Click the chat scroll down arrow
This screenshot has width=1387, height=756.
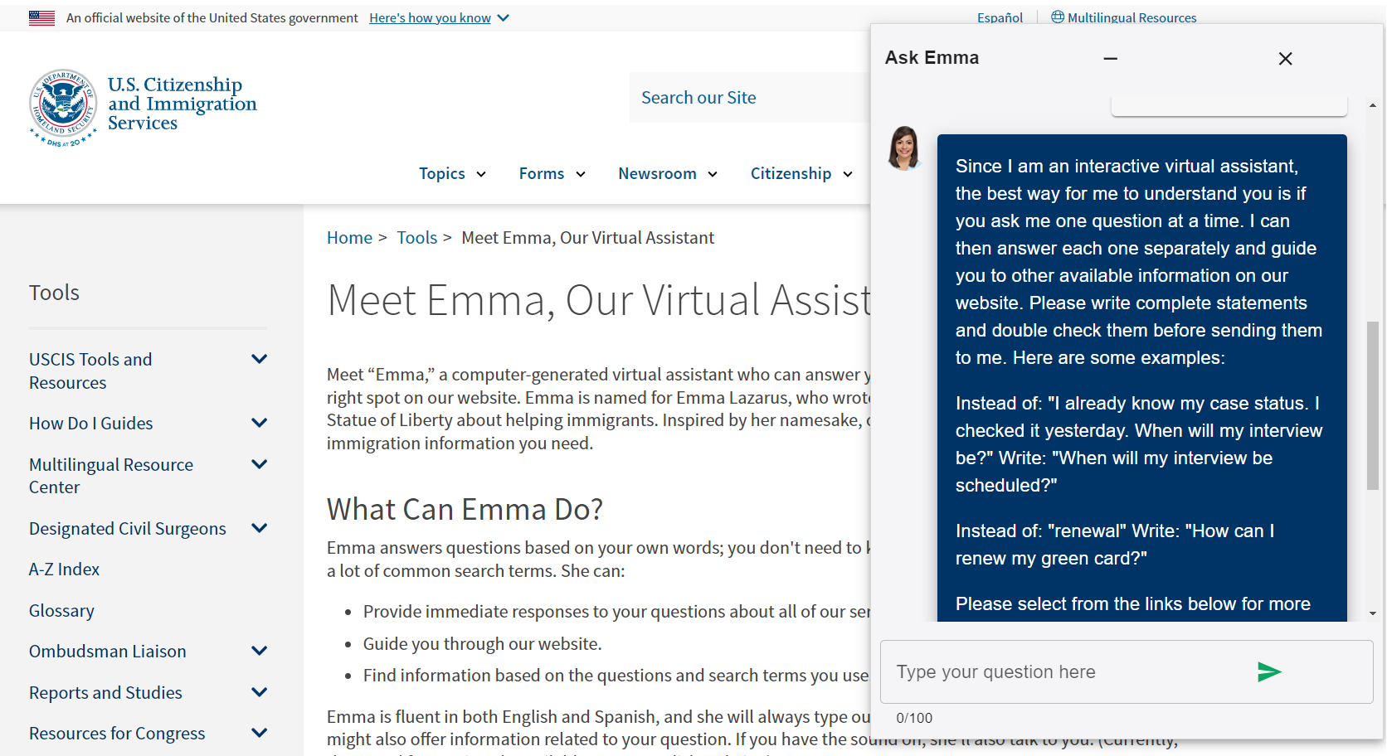click(1372, 613)
